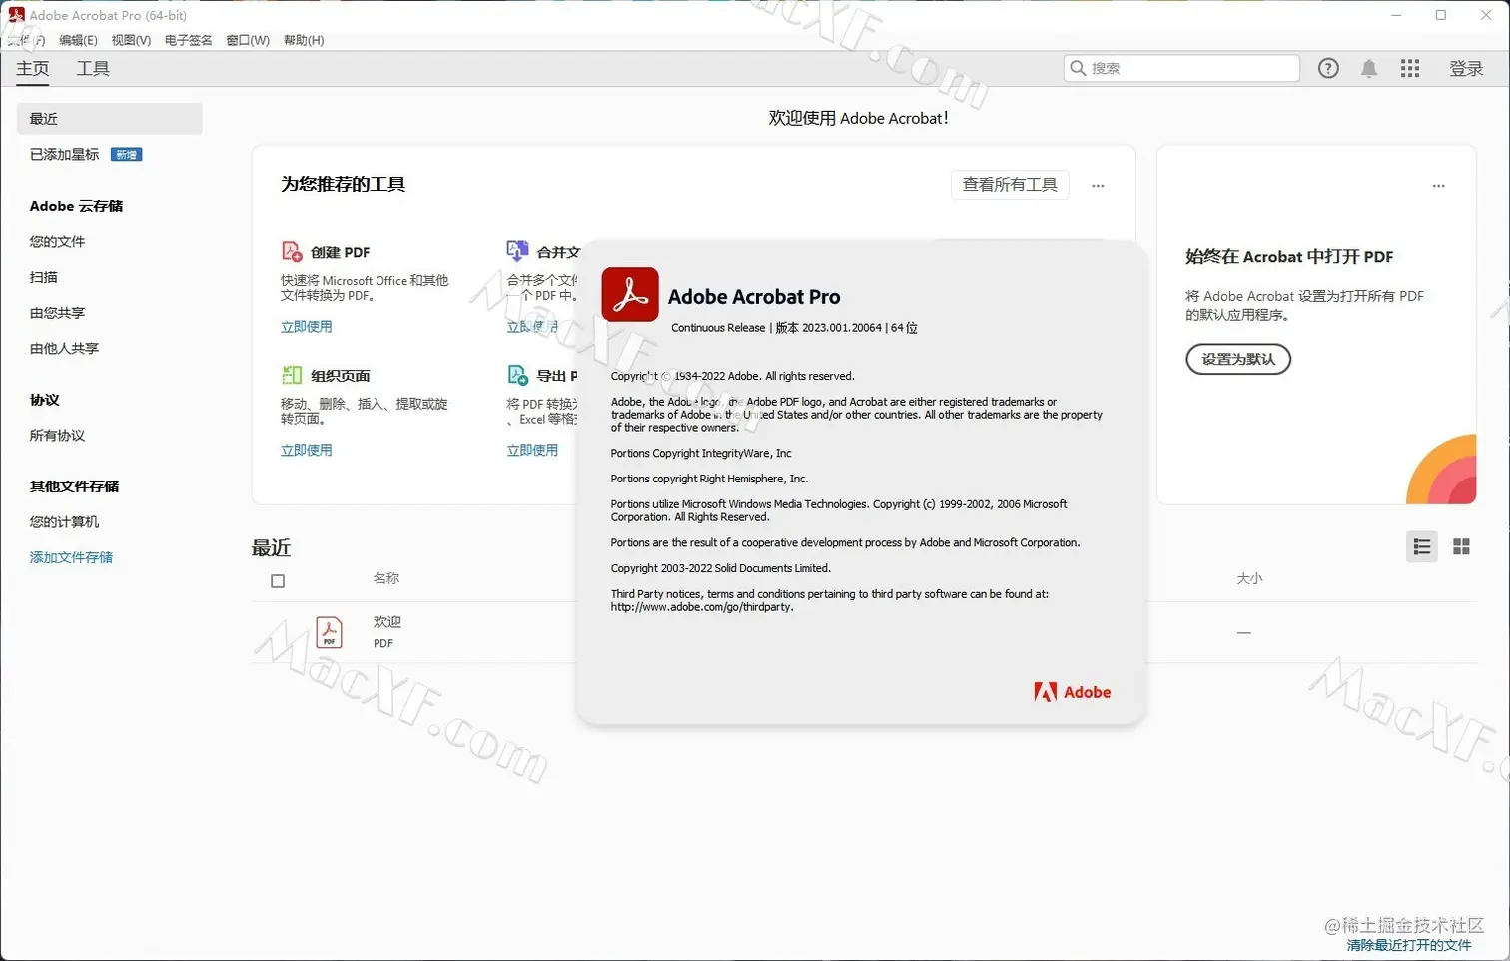This screenshot has height=961, width=1510.
Task: Open the notifications bell
Action: coord(1369,68)
